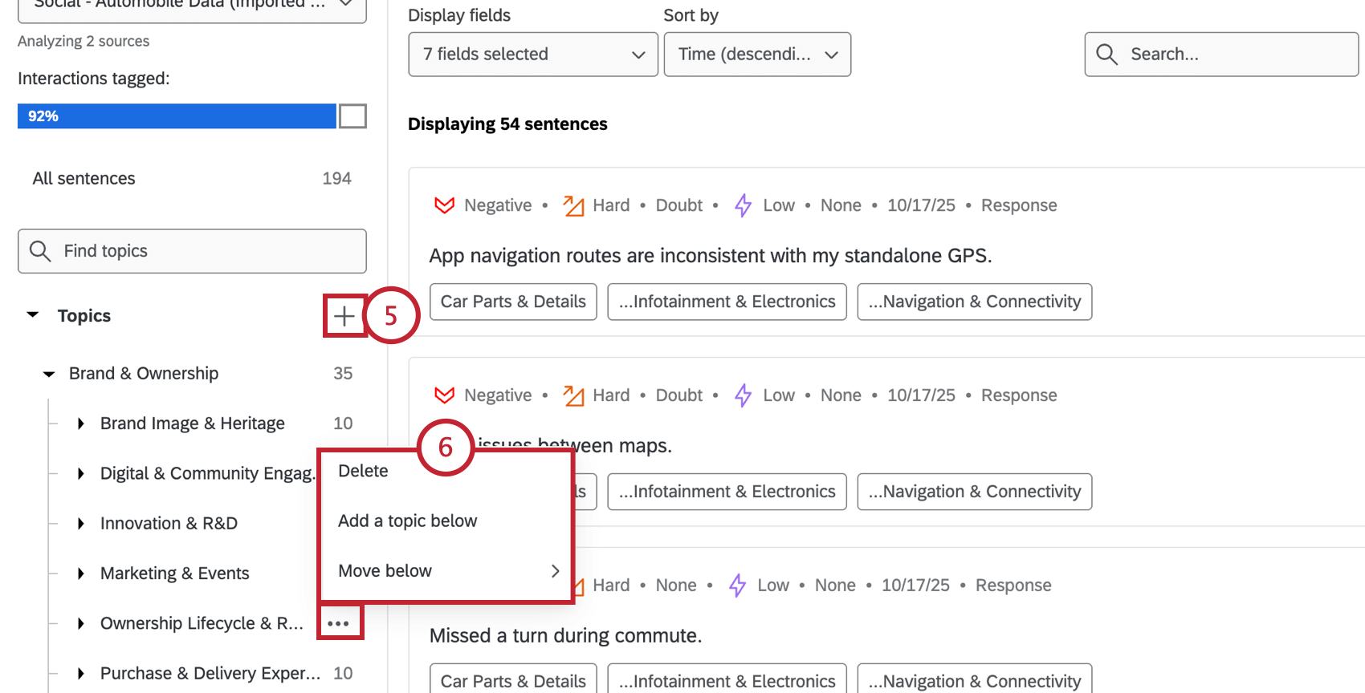1365x693 pixels.
Task: Toggle the checkbox beside the 92% tagged bar
Action: pos(353,115)
